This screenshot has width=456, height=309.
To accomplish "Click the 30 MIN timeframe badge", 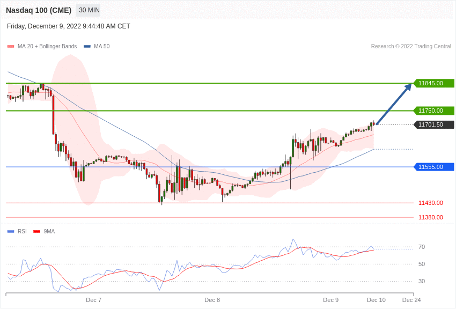I will point(88,10).
